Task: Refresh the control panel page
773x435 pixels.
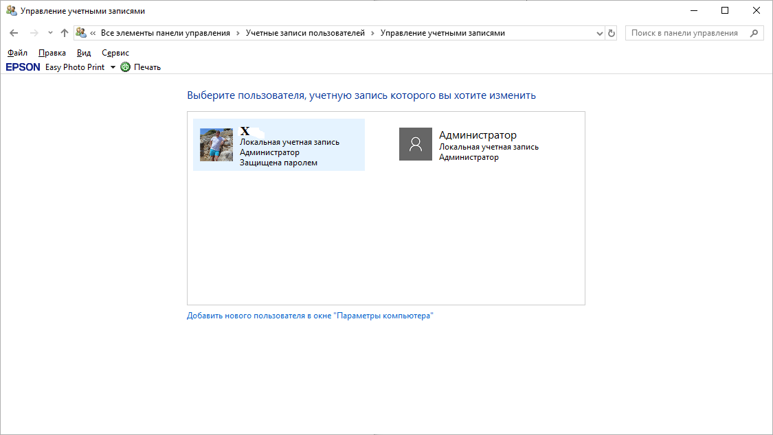Action: (612, 33)
